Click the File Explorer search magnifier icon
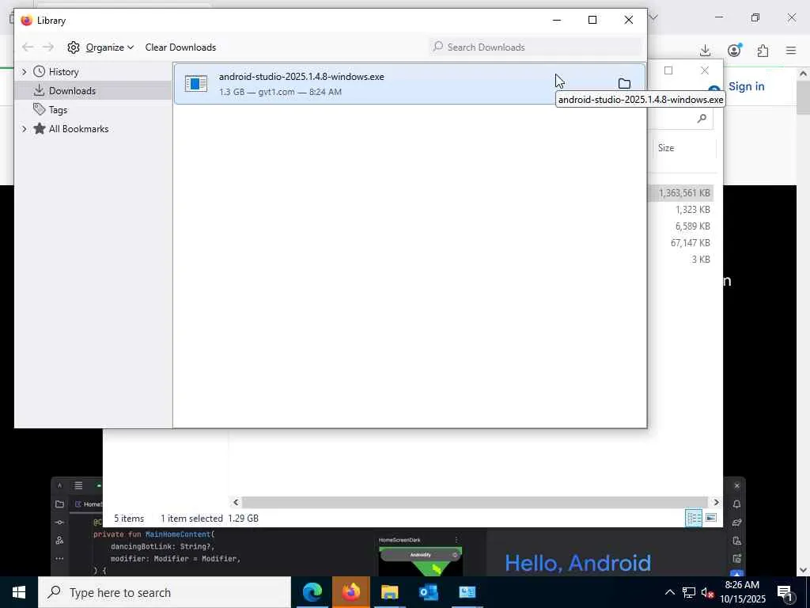 coord(702,119)
